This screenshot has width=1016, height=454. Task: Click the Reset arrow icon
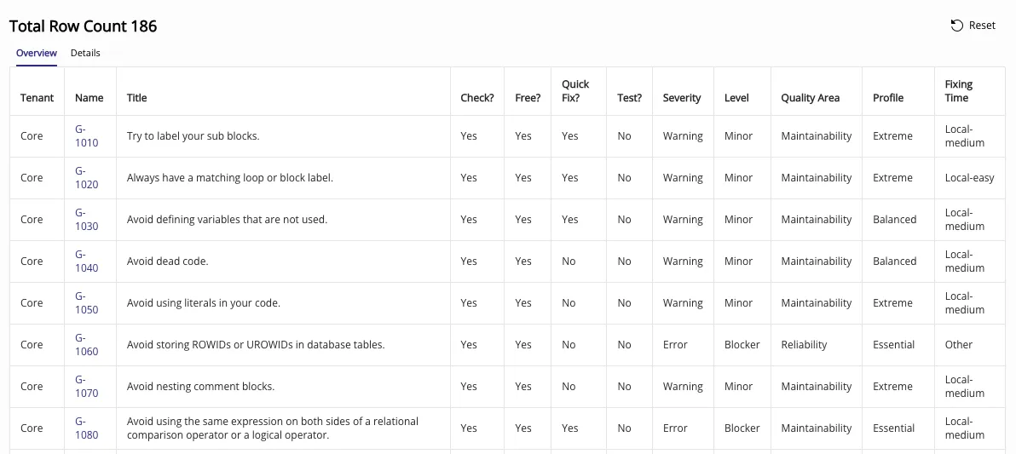click(x=957, y=26)
